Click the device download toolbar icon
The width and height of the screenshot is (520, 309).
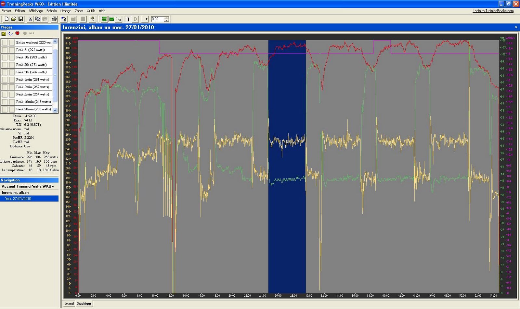tap(64, 19)
